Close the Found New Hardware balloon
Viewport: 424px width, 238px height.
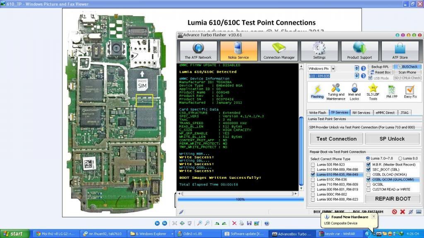pos(373,216)
